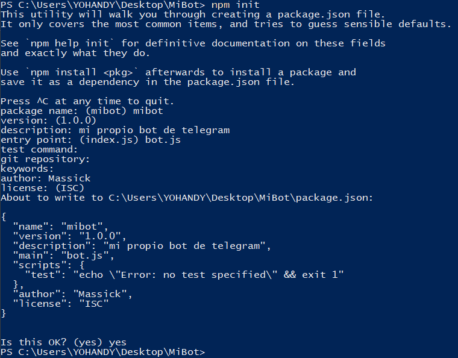Click the description line mentioning bot de telegram
The image size is (458, 358).
115,130
